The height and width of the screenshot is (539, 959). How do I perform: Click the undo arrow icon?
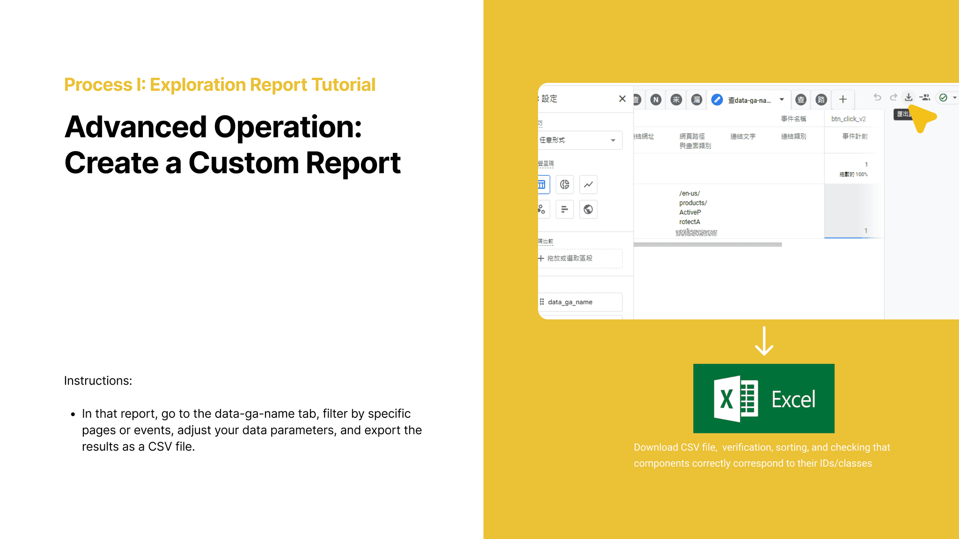click(877, 97)
